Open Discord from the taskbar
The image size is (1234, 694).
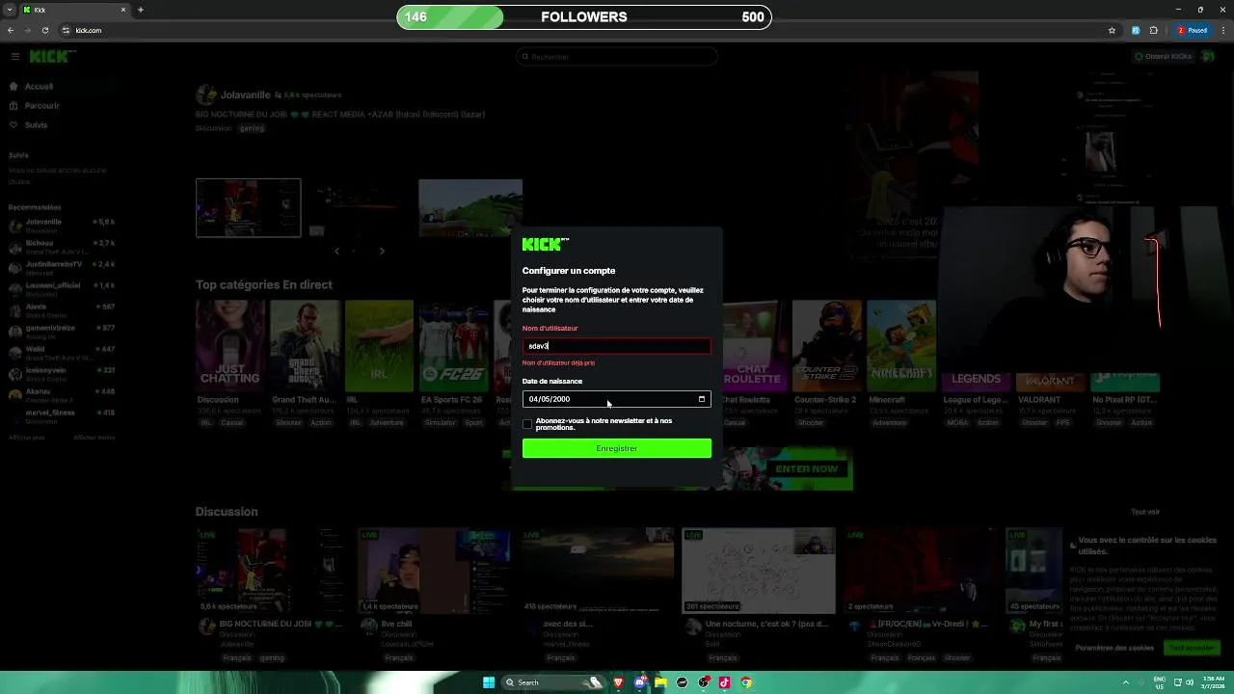pos(639,682)
